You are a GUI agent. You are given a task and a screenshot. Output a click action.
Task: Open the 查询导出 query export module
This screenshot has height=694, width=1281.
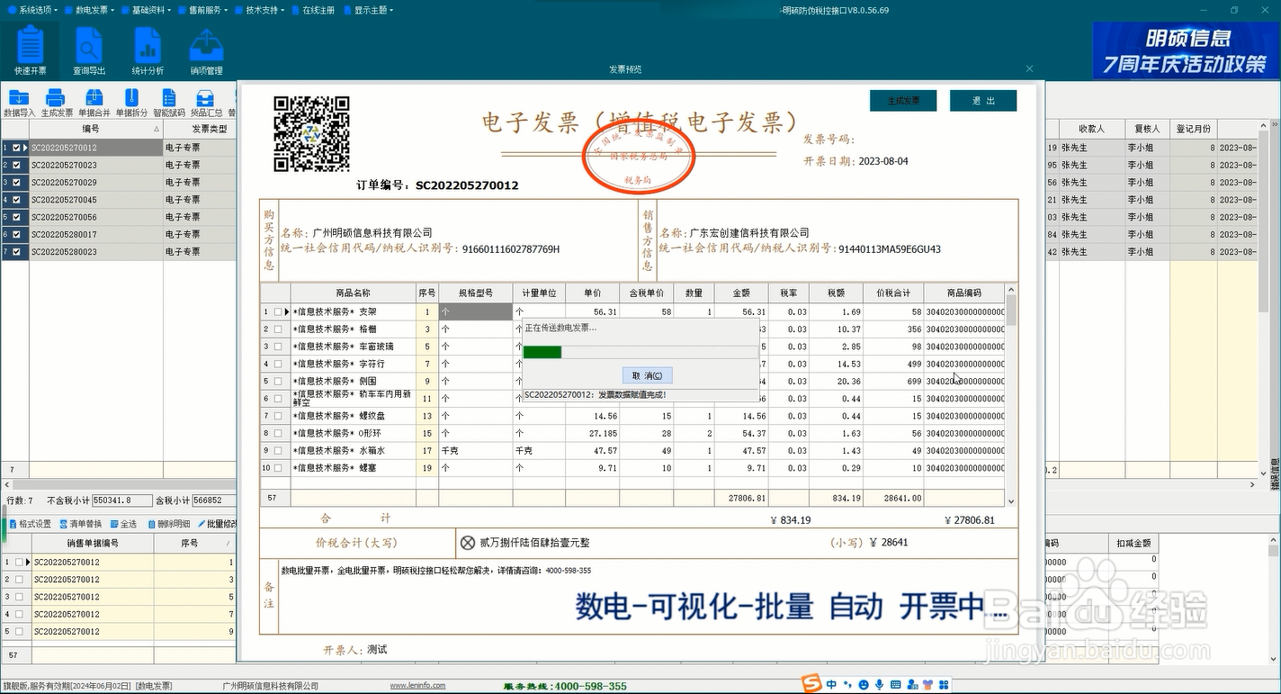pyautogui.click(x=89, y=50)
